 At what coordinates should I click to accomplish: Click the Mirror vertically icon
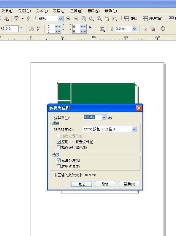coord(39,29)
